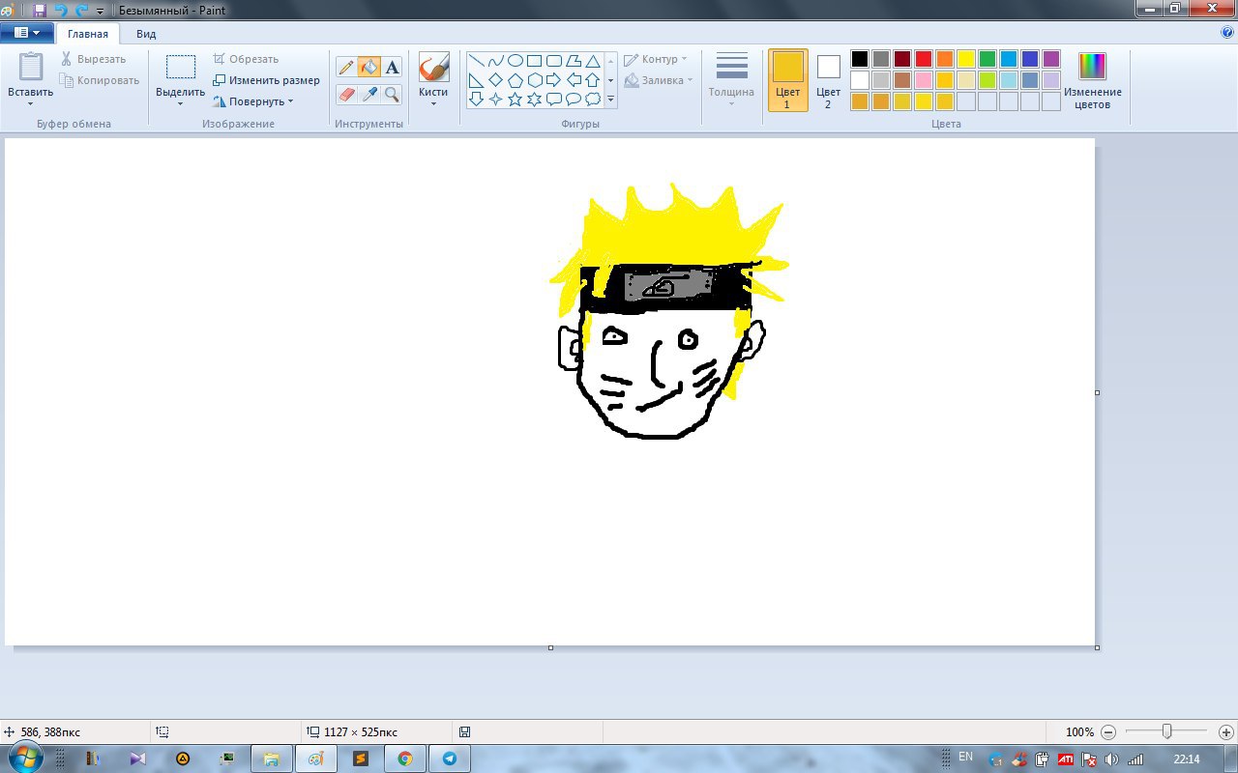1238x773 pixels.
Task: Choose the heart-less cloud callout shape
Action: [x=592, y=99]
